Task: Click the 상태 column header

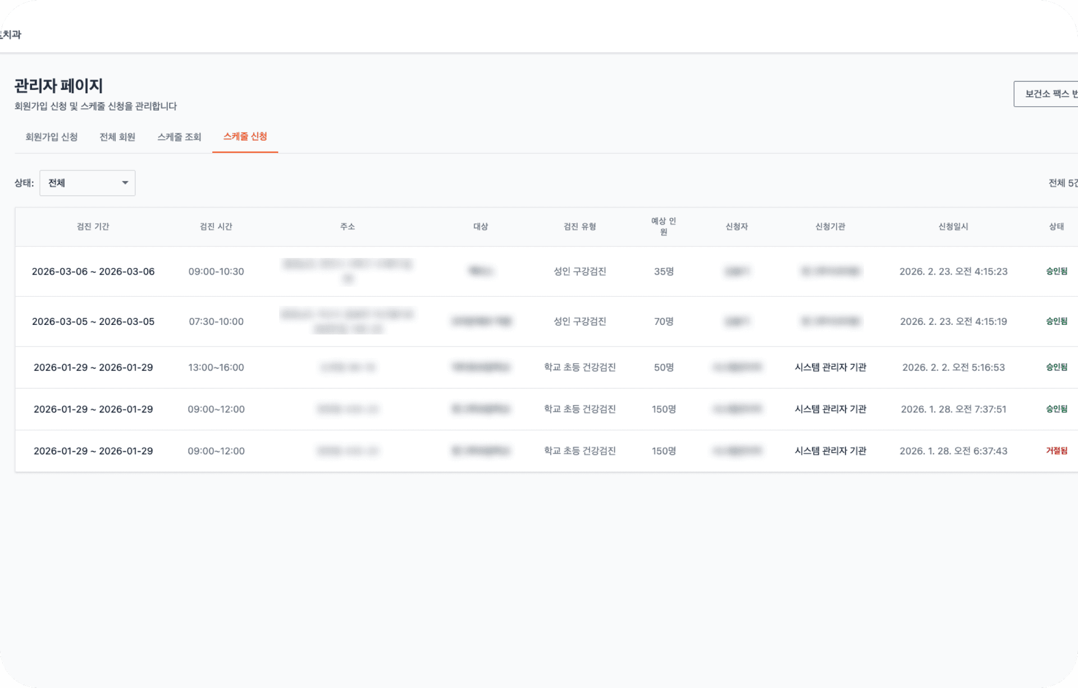Action: (x=1057, y=227)
